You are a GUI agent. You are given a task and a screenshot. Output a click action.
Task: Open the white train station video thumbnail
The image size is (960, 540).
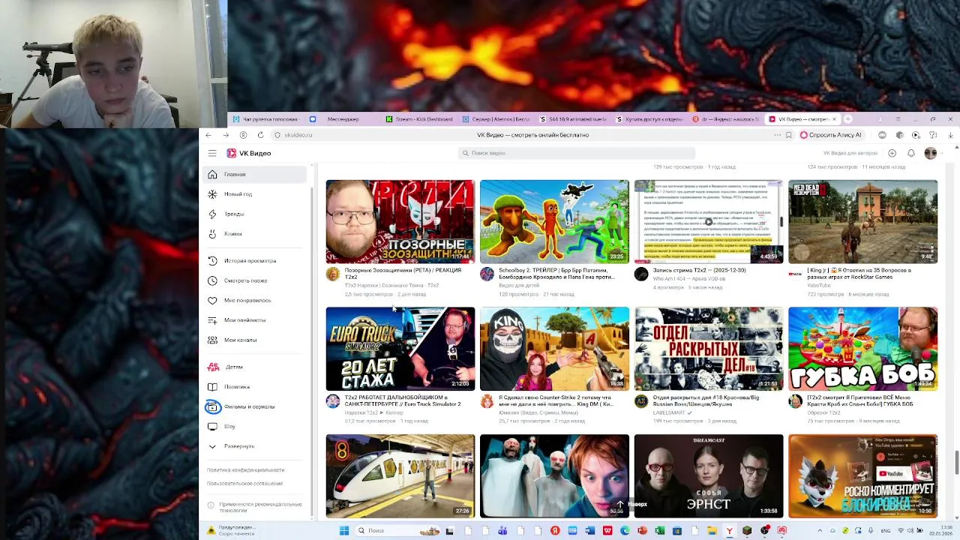[x=400, y=476]
